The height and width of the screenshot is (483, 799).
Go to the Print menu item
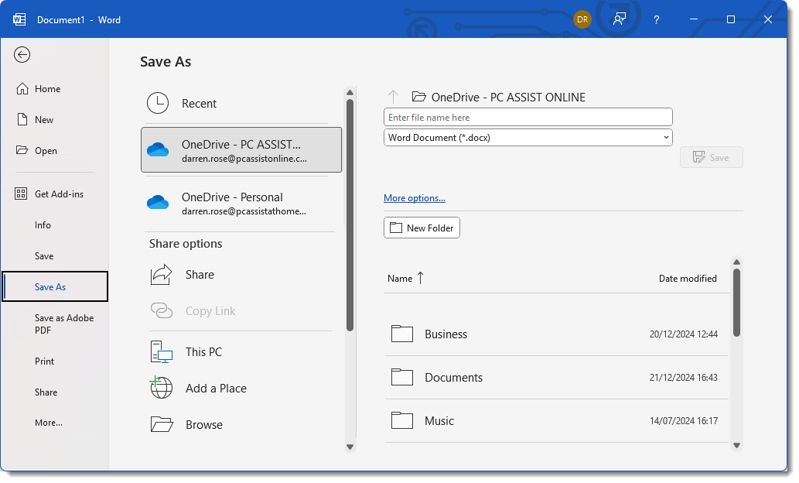point(45,361)
